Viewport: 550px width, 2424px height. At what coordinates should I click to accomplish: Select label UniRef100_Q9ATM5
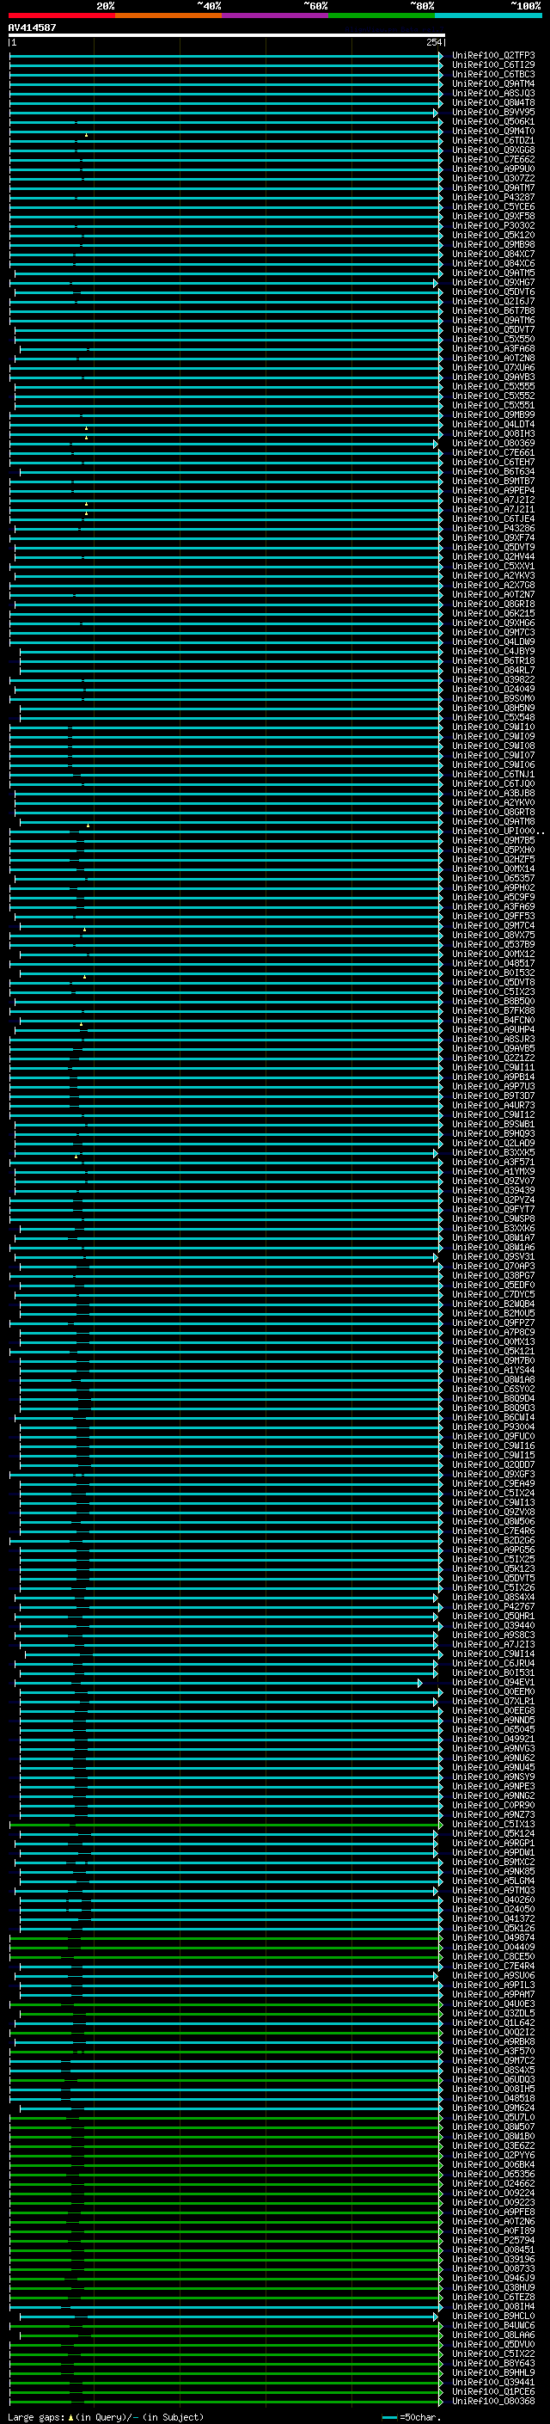492,273
